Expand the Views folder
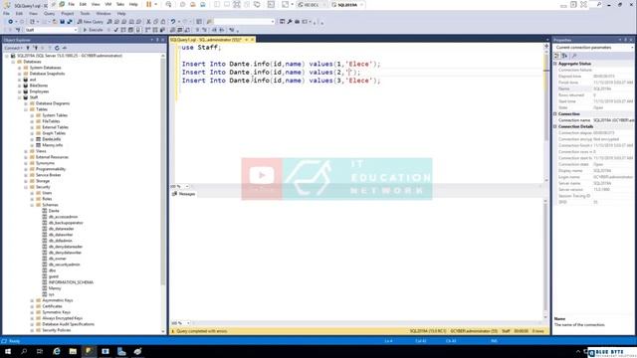The width and height of the screenshot is (637, 358). [26, 151]
